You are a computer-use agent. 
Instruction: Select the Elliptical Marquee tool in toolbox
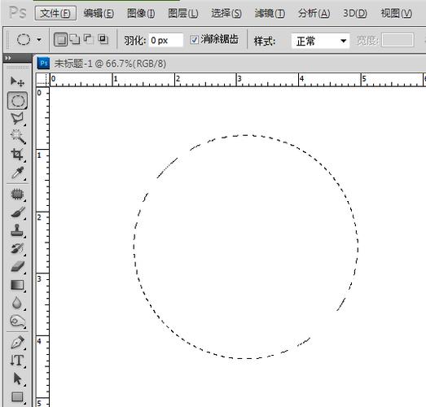click(x=17, y=101)
